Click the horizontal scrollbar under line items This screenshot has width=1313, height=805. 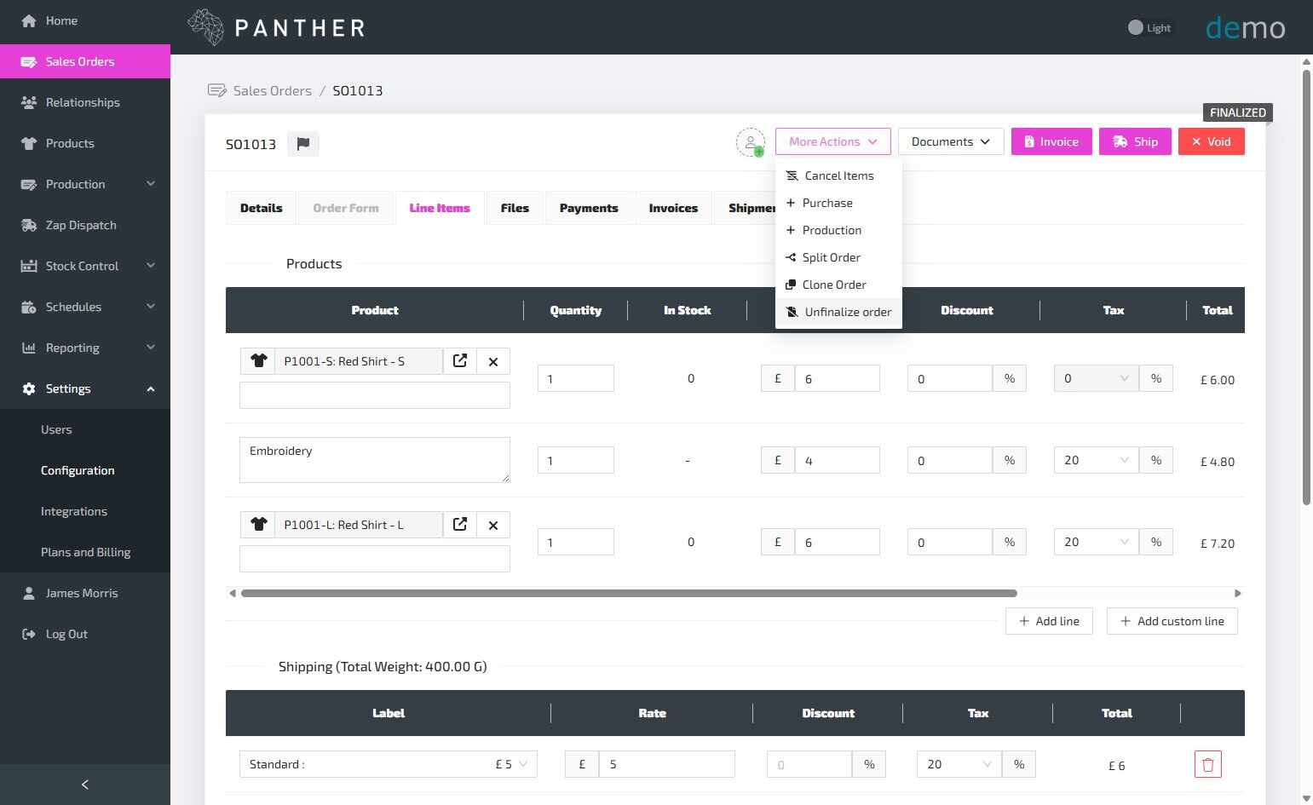(x=629, y=593)
